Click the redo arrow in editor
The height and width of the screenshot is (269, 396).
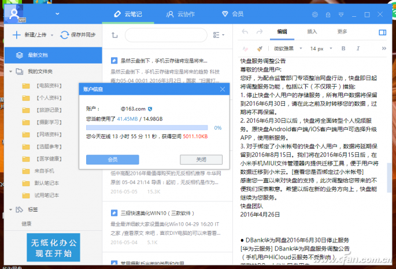pyautogui.click(x=260, y=32)
